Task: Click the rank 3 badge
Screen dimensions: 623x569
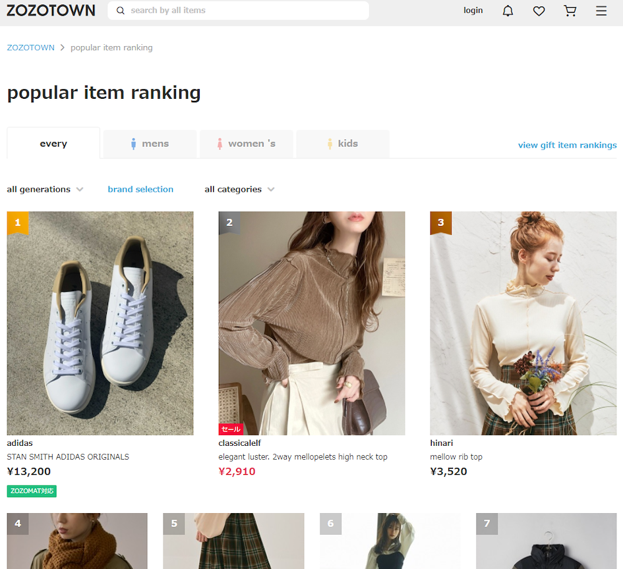Action: (x=440, y=223)
